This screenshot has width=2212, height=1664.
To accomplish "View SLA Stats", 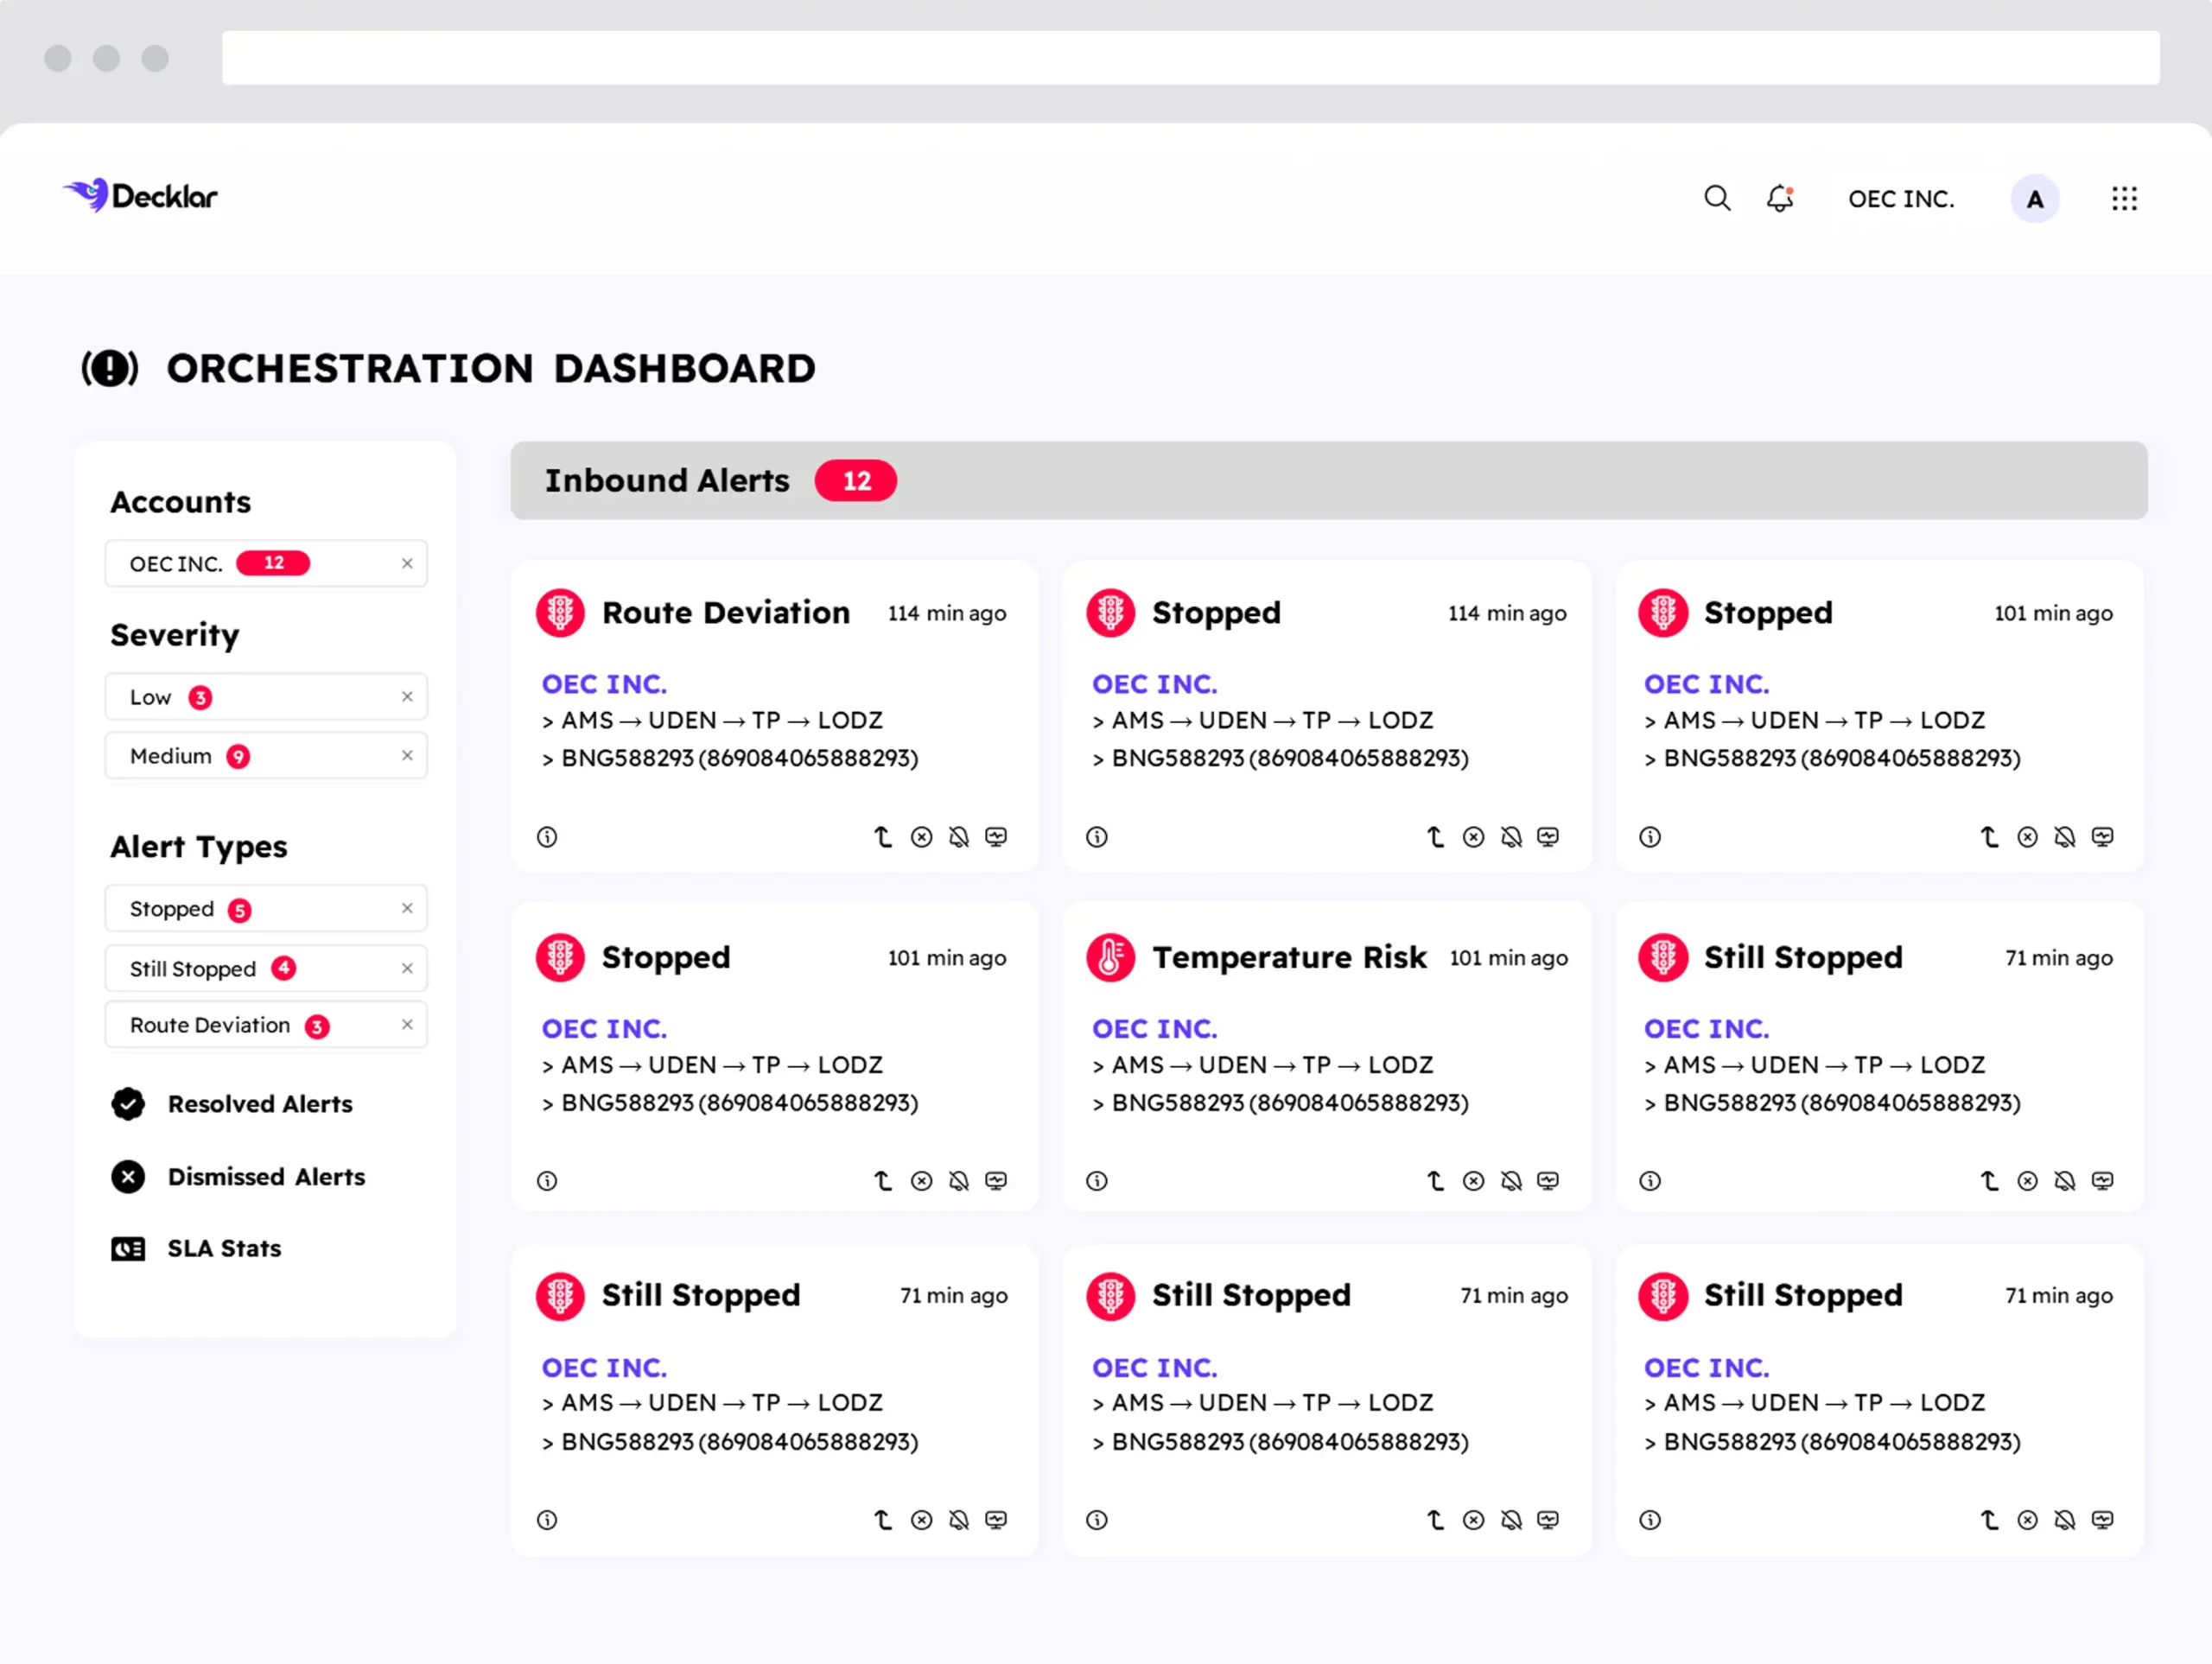I will tap(224, 1249).
